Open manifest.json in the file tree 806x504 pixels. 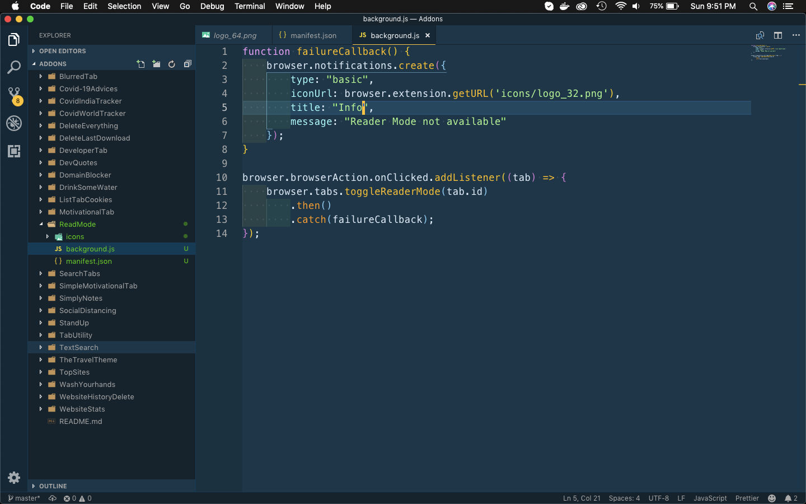point(112,261)
